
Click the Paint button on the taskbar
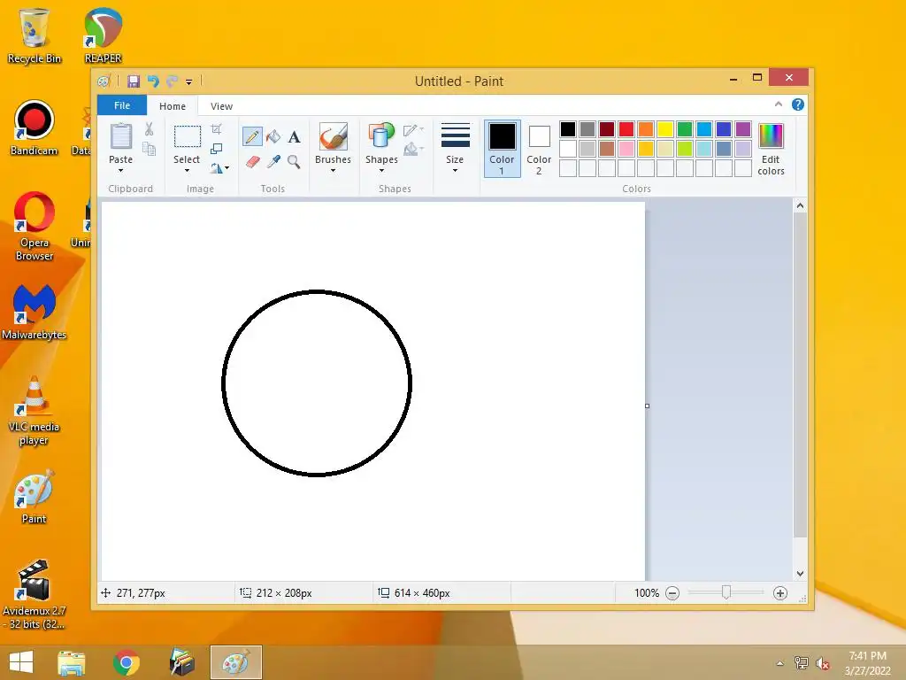tap(236, 662)
